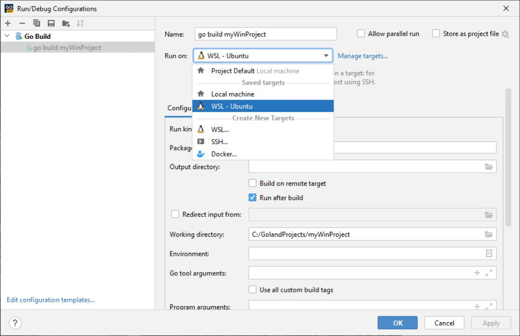Browse for an output directory
The height and width of the screenshot is (336, 520).
click(x=489, y=166)
